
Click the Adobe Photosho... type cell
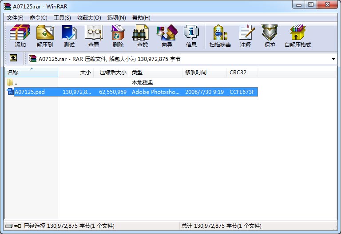click(156, 92)
